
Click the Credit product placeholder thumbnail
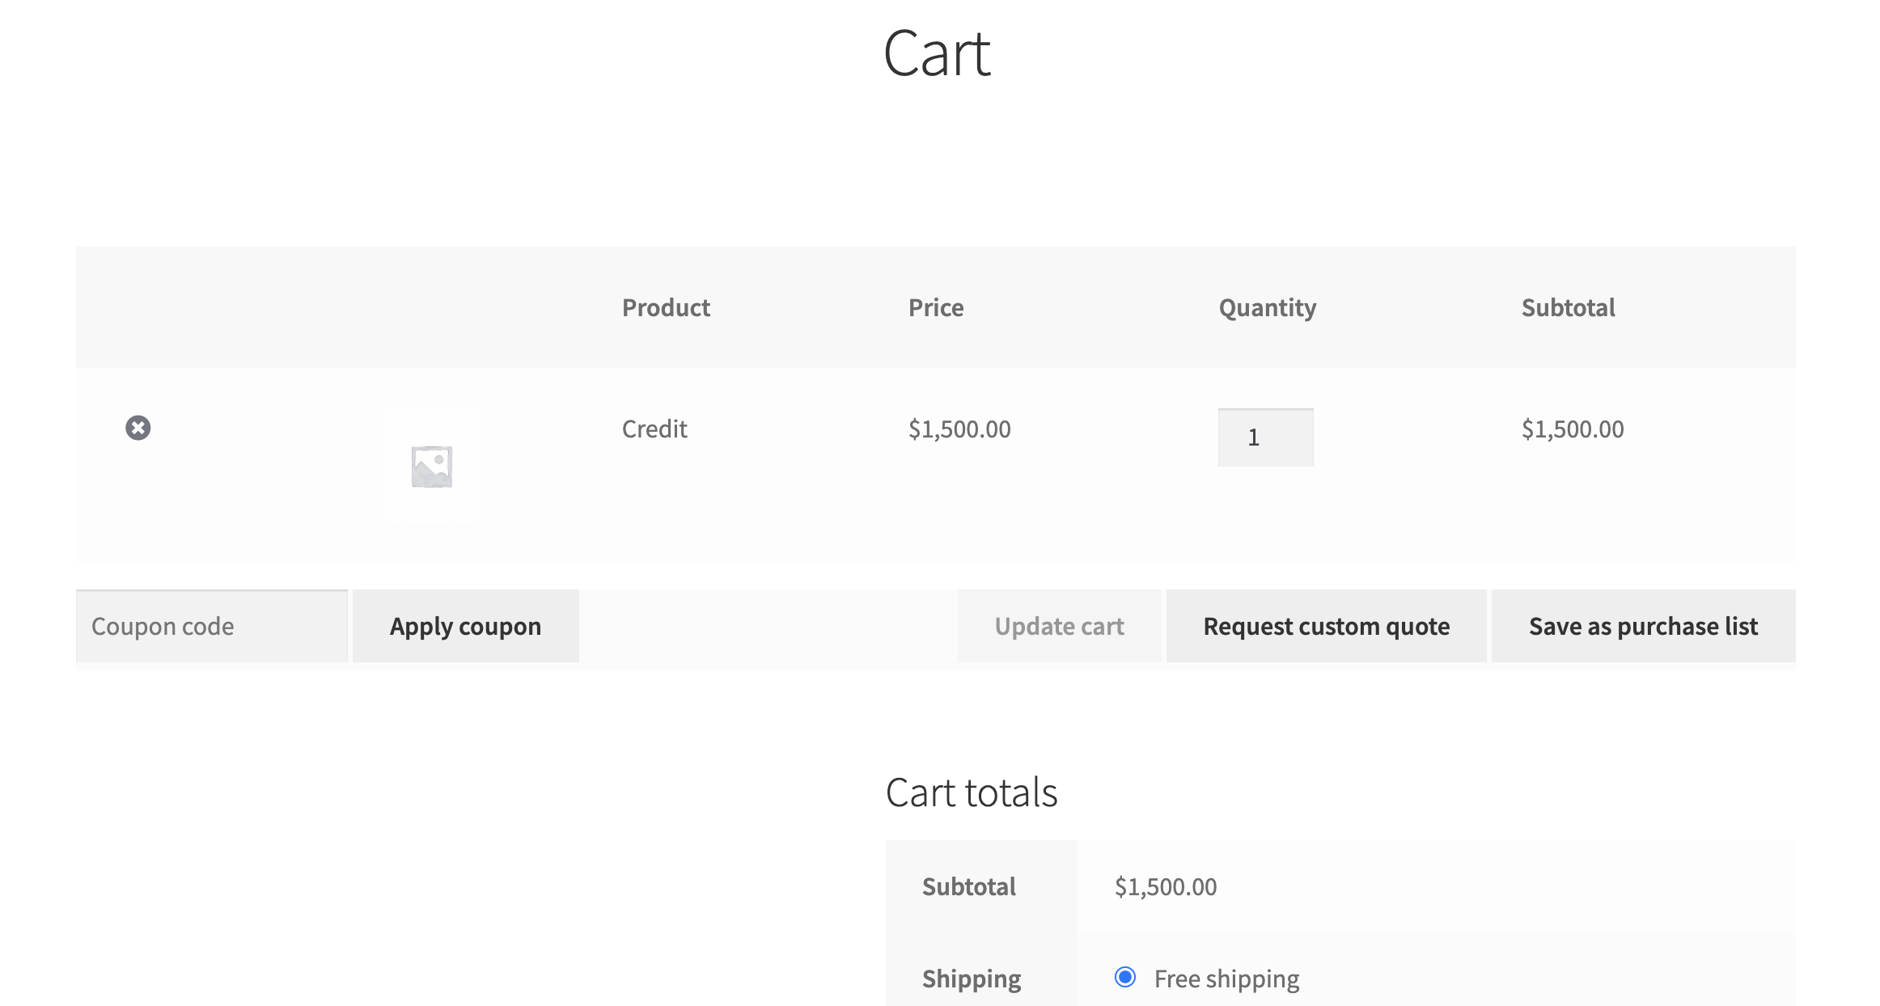(431, 467)
